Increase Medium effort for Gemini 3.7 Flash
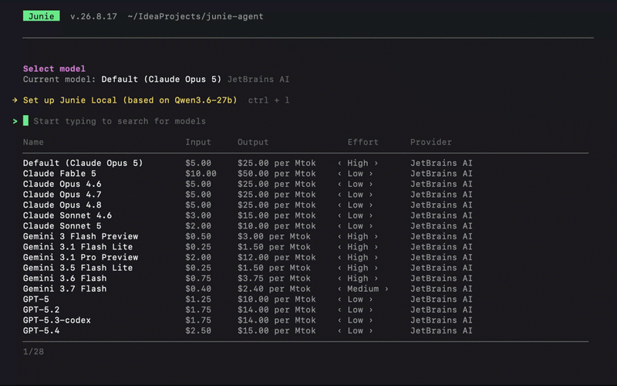This screenshot has height=386, width=617. 386,289
